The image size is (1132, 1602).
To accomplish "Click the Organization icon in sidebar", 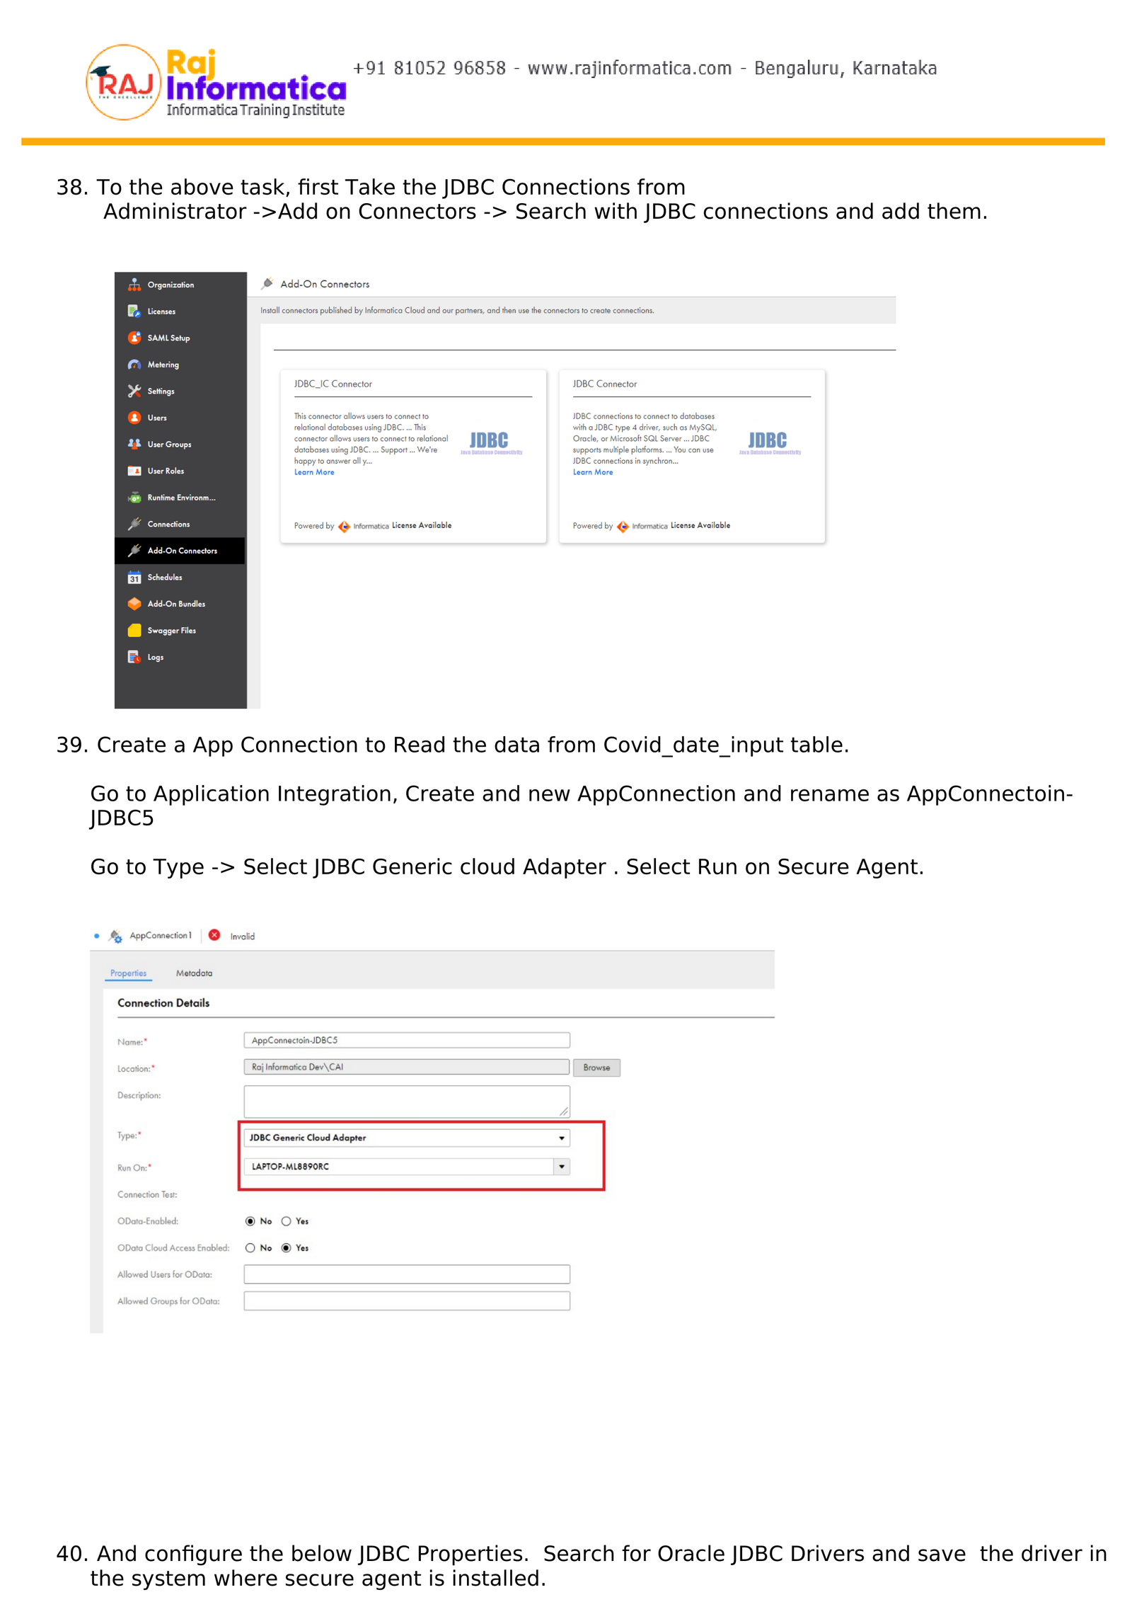I will (134, 285).
